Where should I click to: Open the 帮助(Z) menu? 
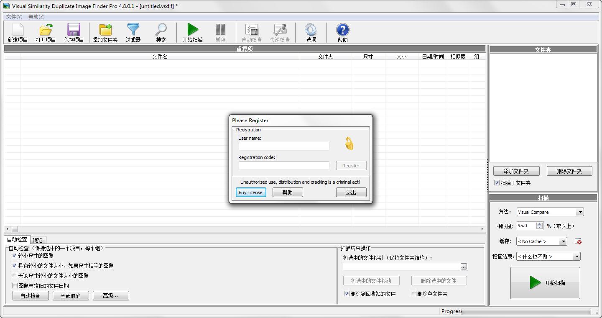[36, 17]
